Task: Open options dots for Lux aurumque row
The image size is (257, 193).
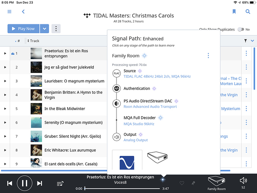Action: coord(246,150)
